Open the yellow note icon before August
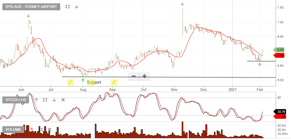The height and width of the screenshot is (140, 291). [70, 82]
